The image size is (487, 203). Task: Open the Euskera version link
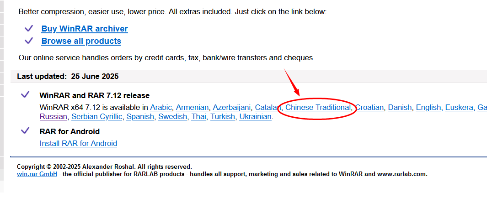pos(459,108)
